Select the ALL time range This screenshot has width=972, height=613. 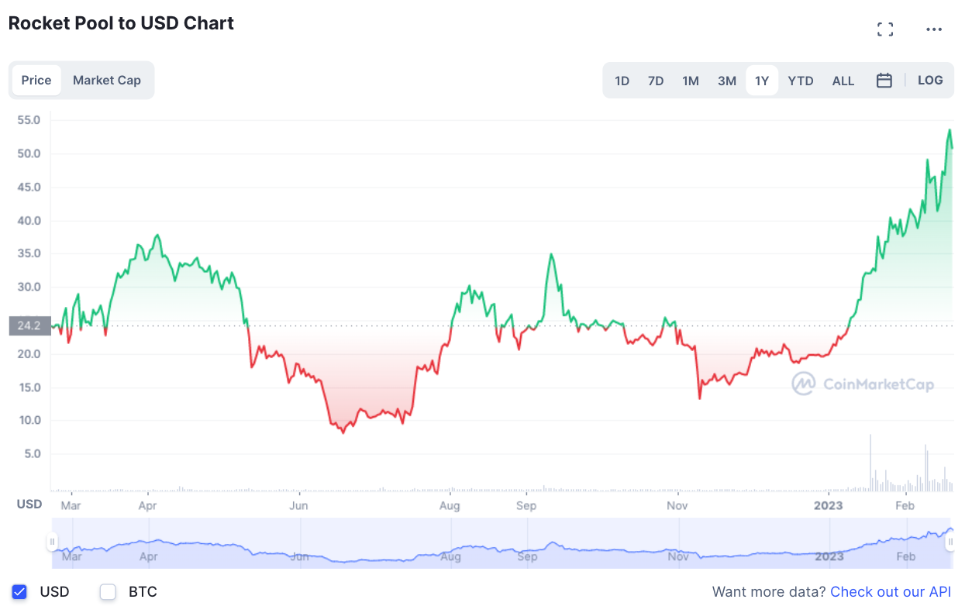click(x=843, y=80)
